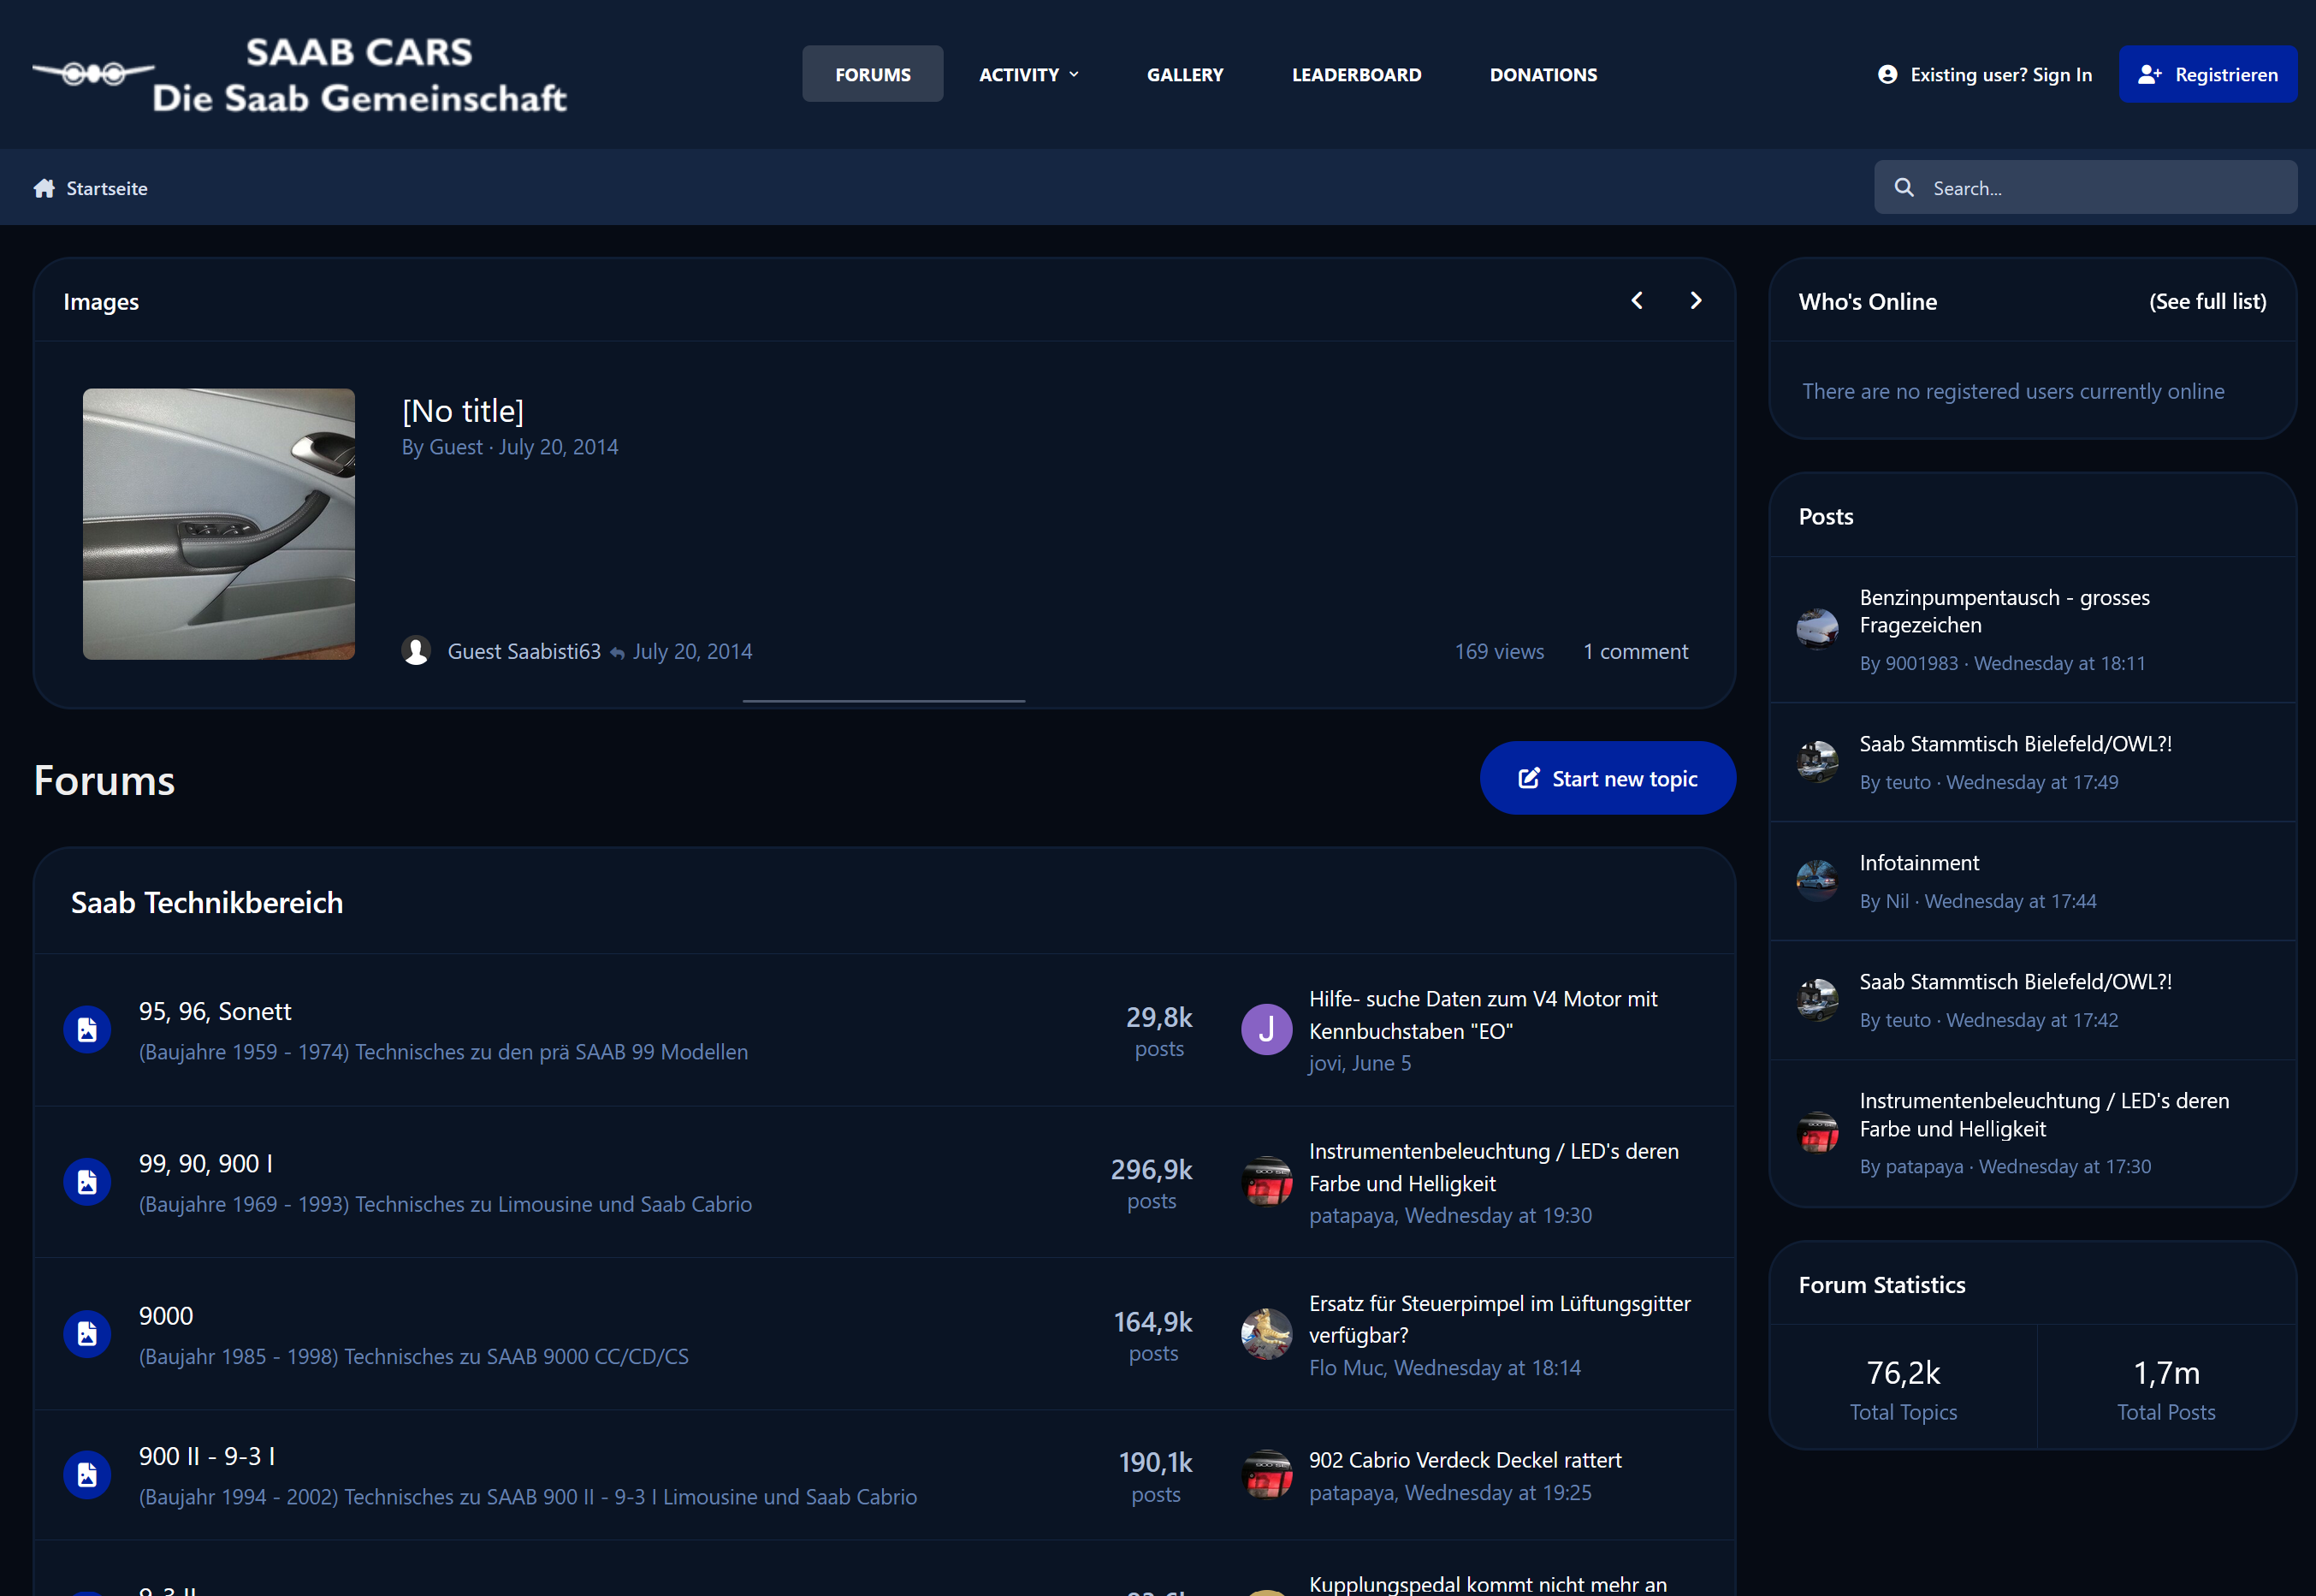Open Hilfe- suche Daten zum V4 Motor topic
The image size is (2316, 1596).
click(1484, 1014)
